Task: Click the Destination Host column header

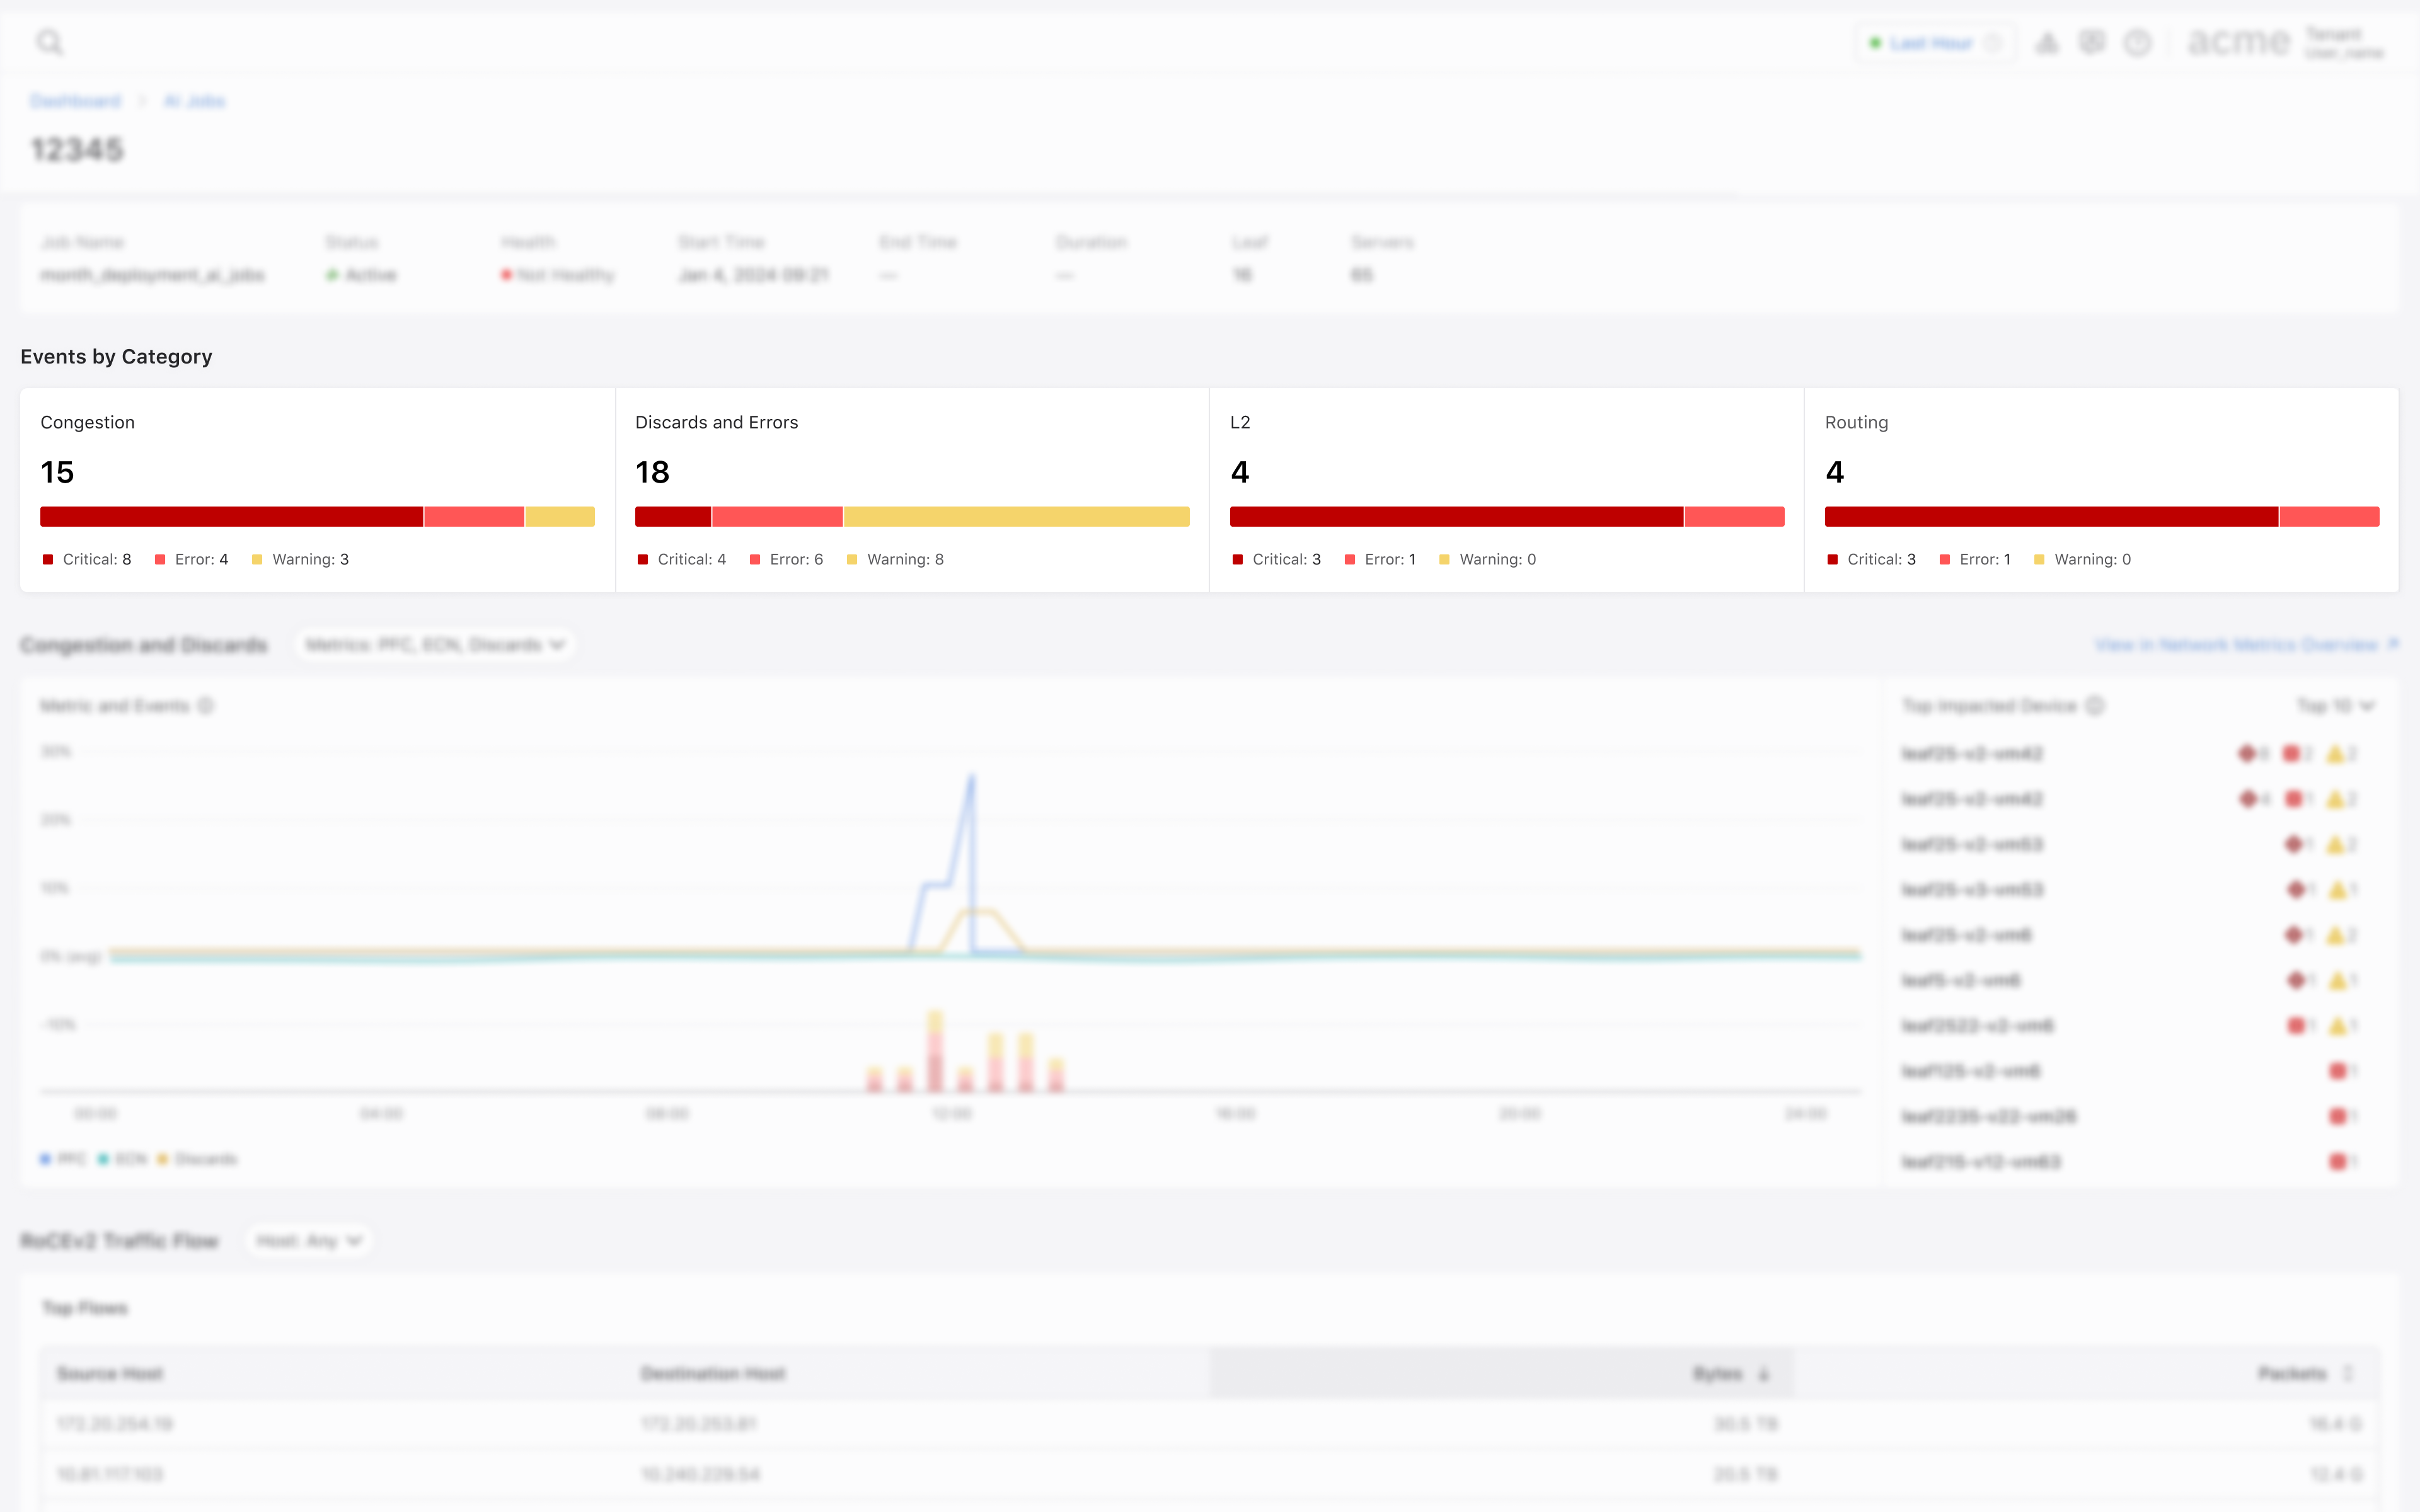Action: pyautogui.click(x=713, y=1374)
